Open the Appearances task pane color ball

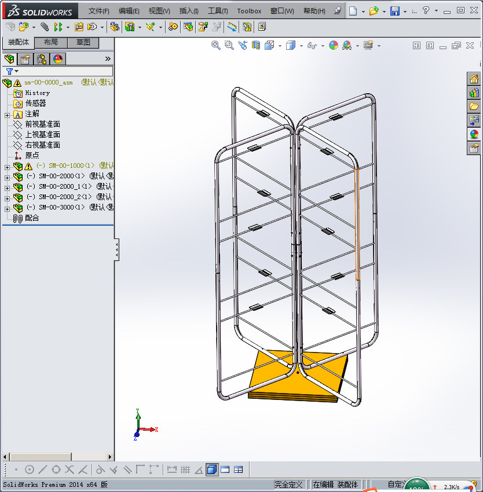(474, 134)
